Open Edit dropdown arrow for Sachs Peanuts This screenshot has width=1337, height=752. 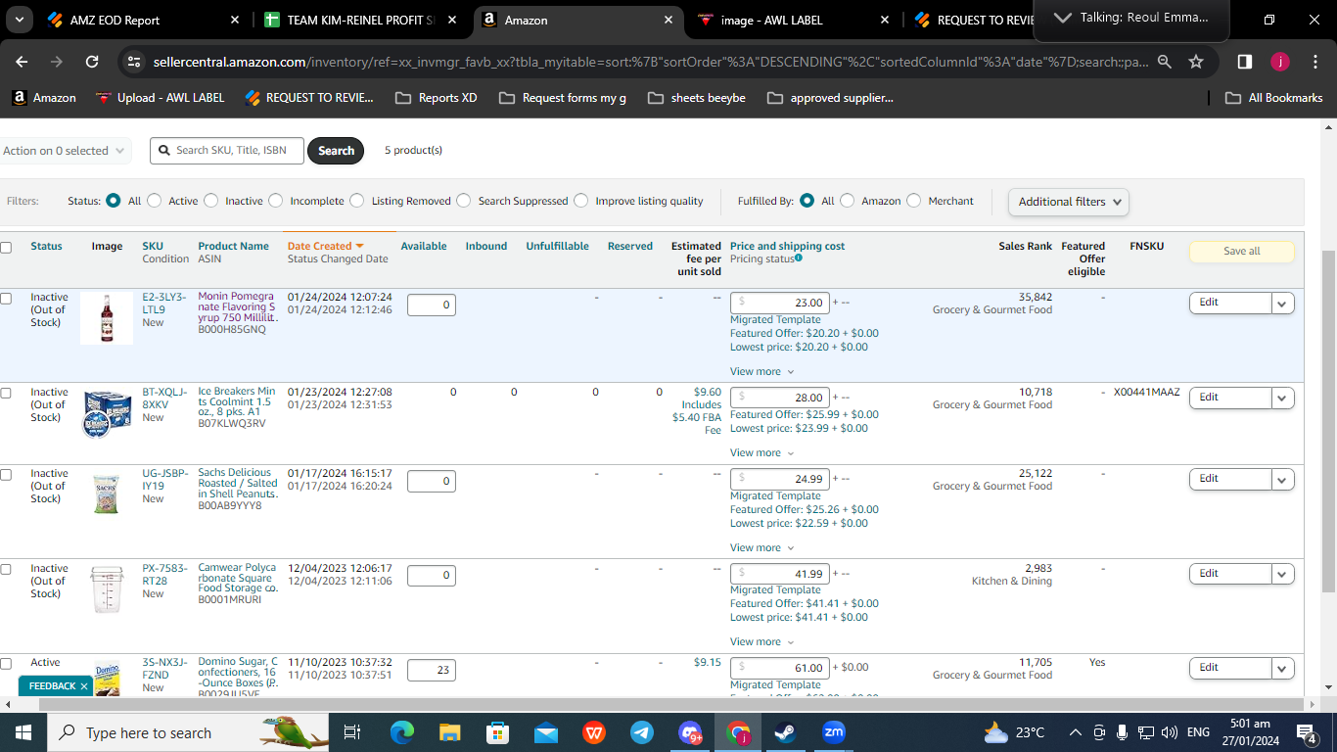pos(1282,479)
